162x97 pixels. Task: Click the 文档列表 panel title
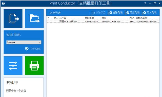coord(55,13)
